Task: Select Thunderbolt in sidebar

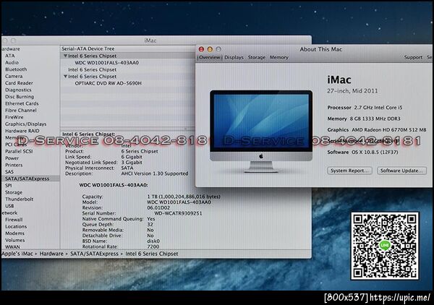Action: 19,199
